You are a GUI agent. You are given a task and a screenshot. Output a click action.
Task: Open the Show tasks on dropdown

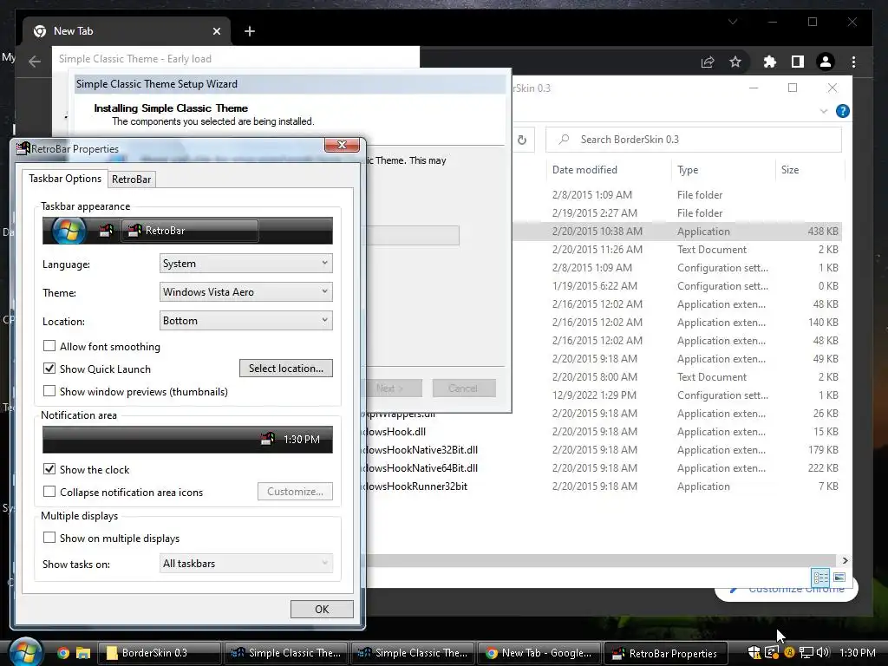tap(245, 564)
